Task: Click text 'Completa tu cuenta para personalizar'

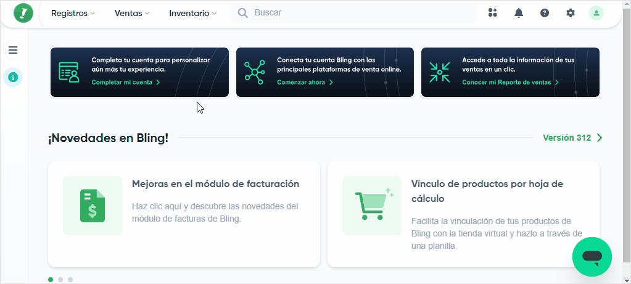Action: tap(151, 60)
